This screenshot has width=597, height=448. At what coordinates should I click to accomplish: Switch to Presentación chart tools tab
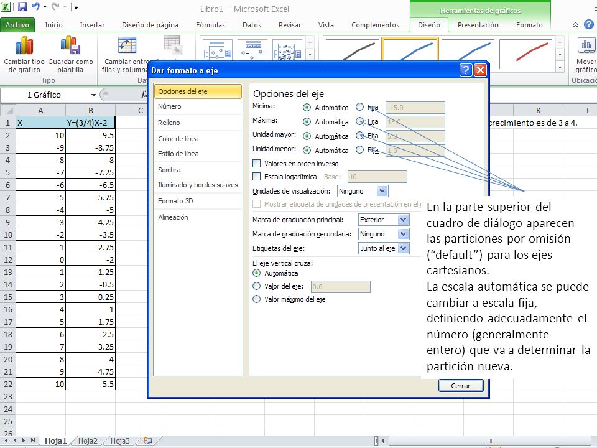[478, 25]
